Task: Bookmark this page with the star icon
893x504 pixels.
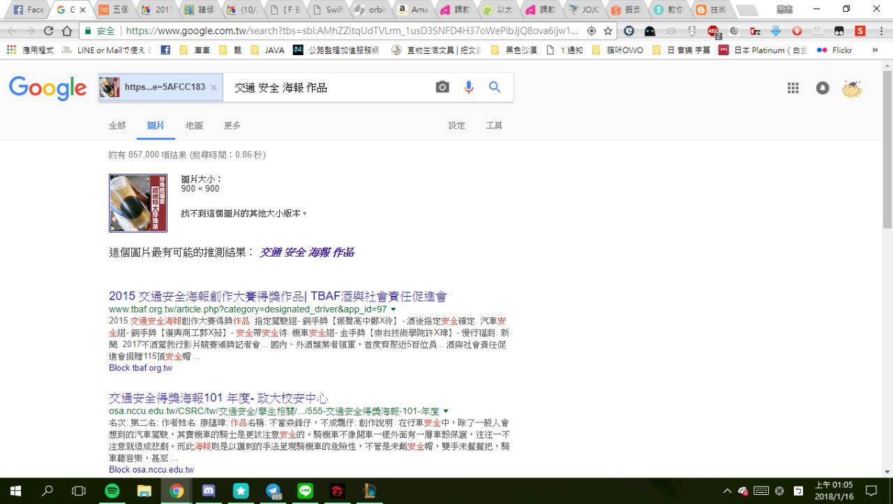Action: 608,31
